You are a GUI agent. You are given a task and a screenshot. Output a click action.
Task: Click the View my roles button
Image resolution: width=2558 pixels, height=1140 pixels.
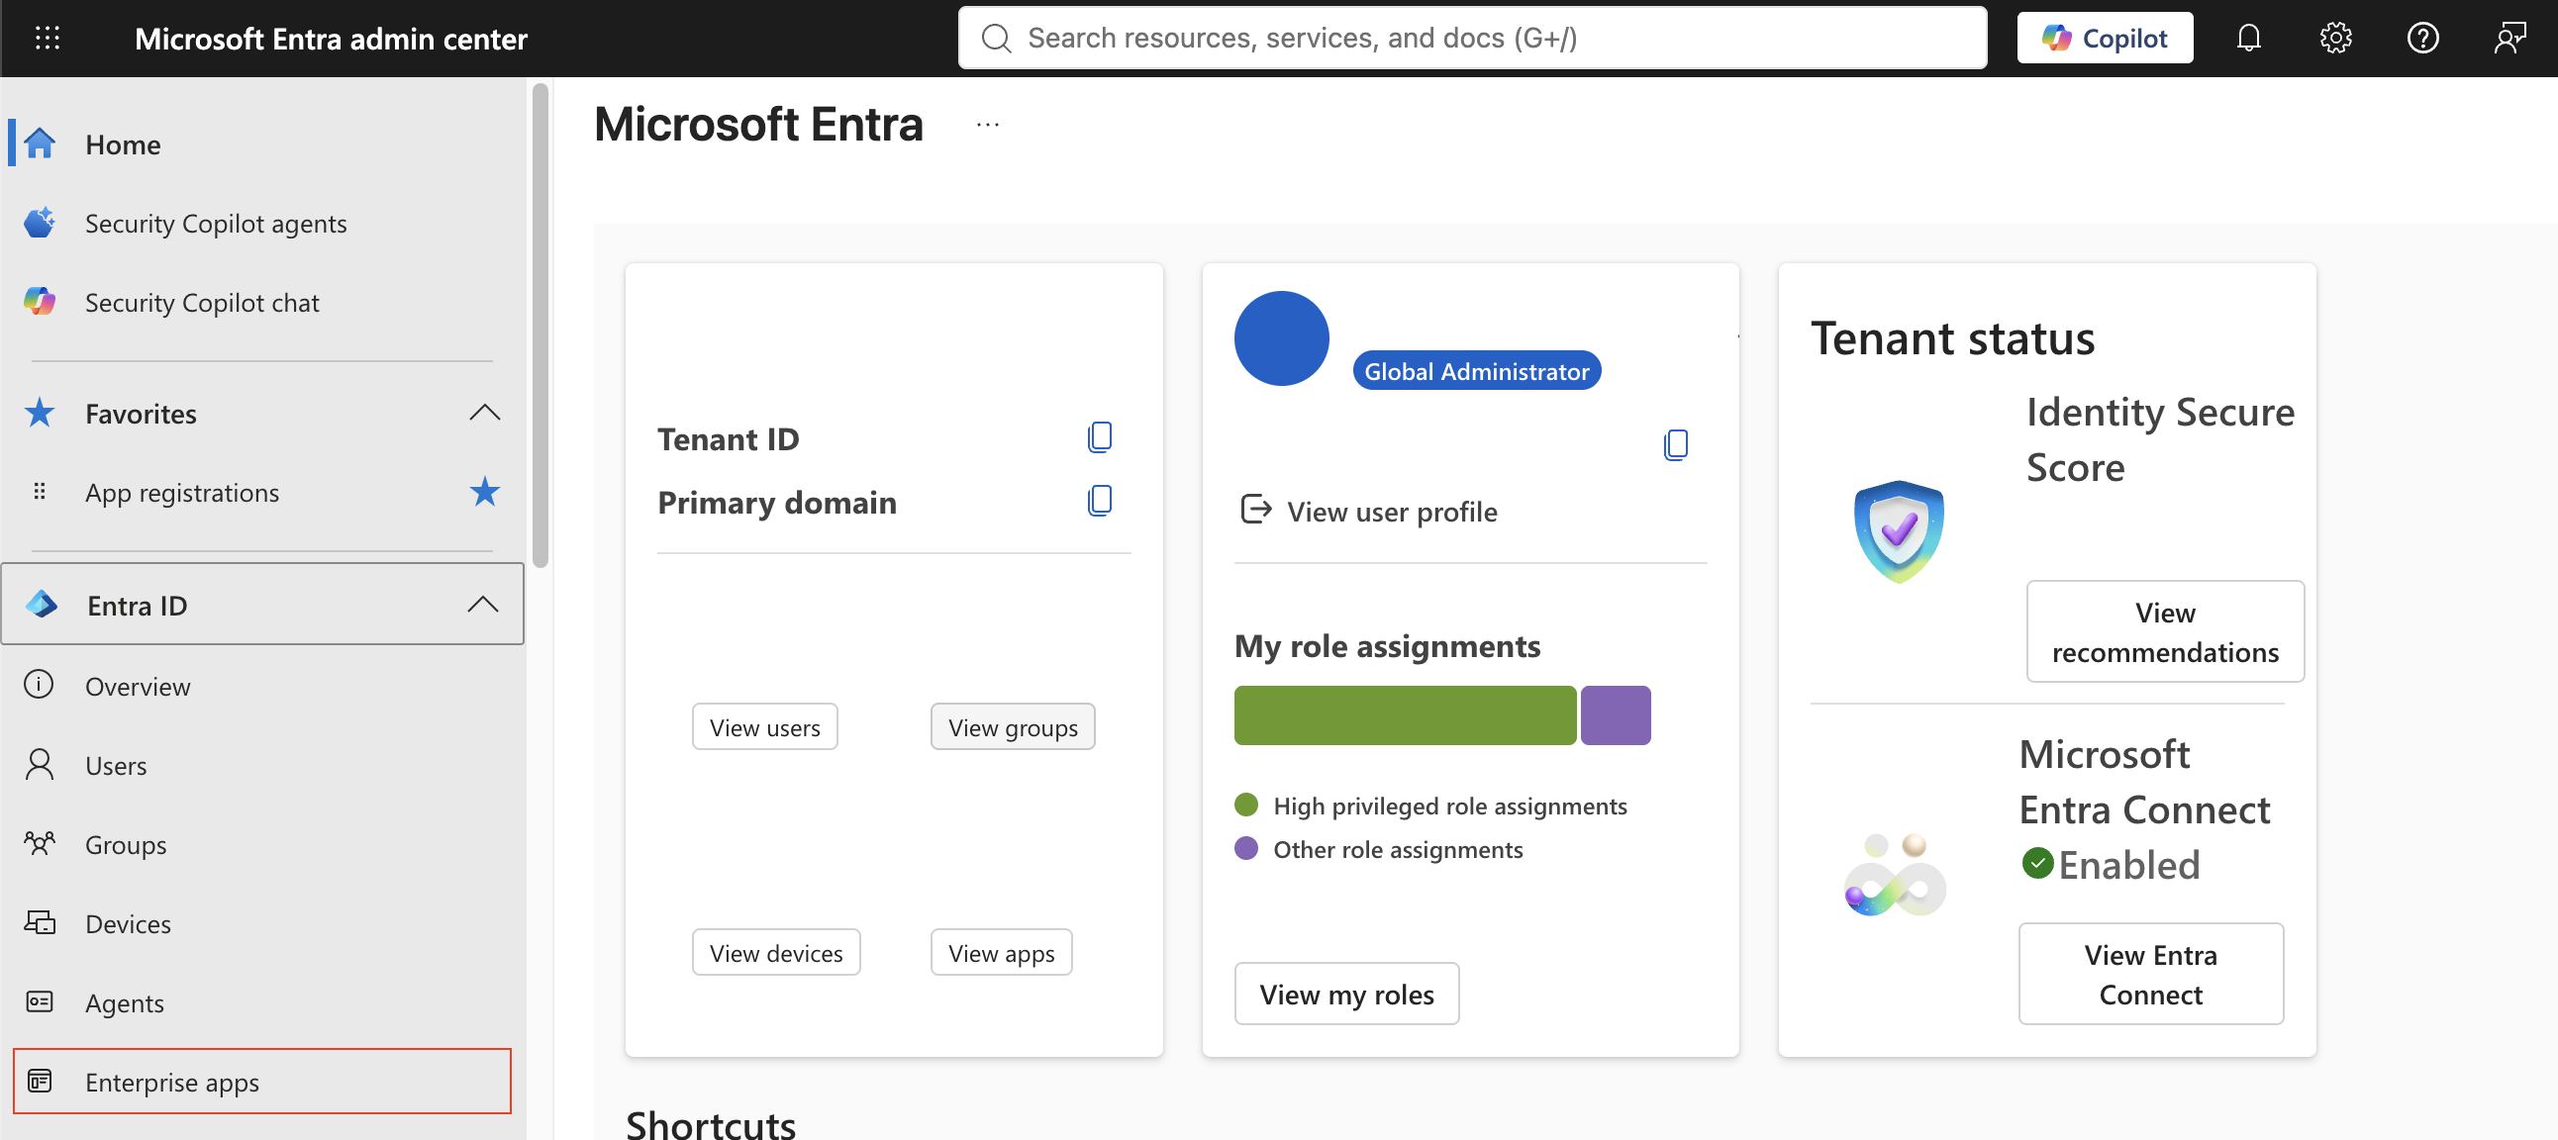point(1346,993)
